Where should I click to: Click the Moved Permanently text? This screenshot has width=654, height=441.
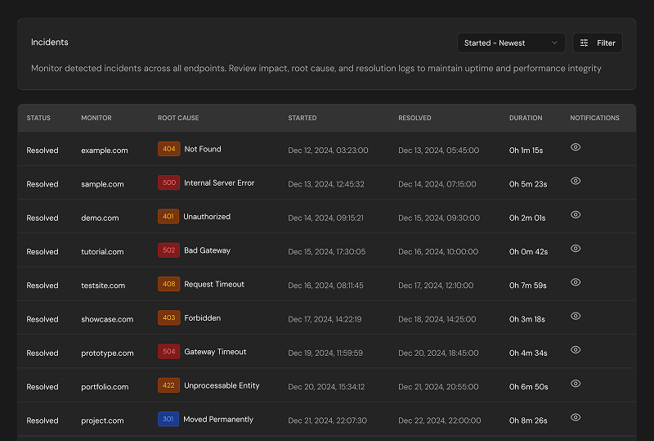218,420
